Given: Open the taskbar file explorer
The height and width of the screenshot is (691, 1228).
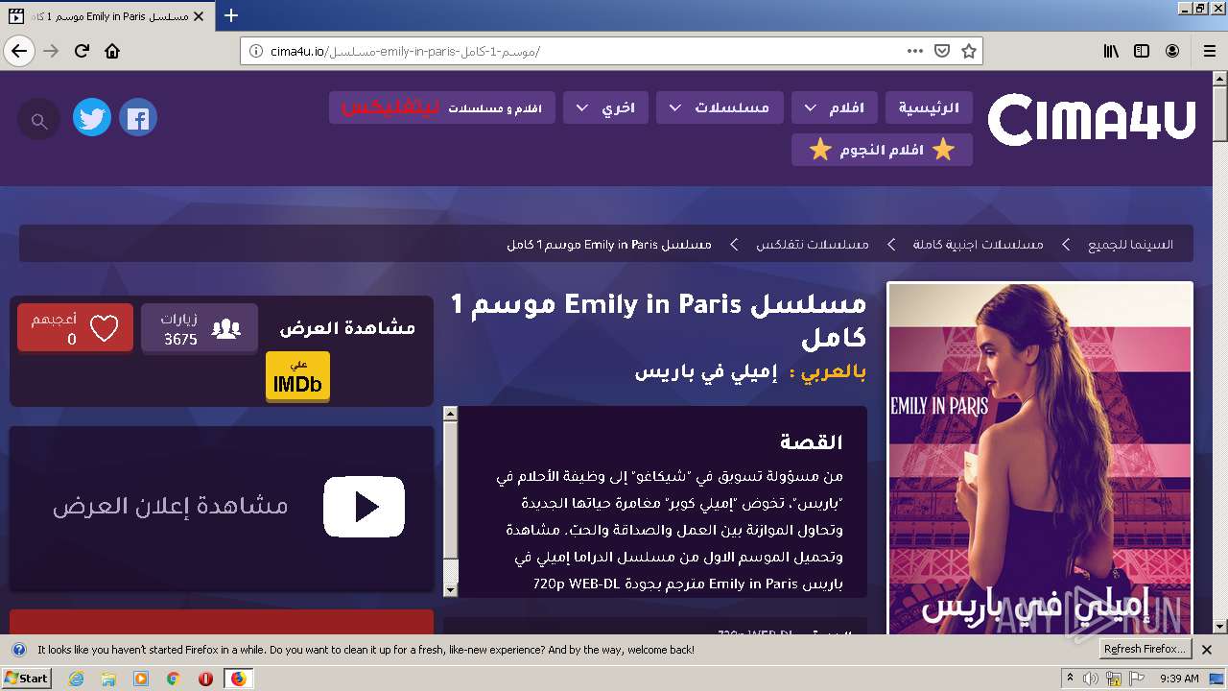Looking at the screenshot, I should 108,679.
